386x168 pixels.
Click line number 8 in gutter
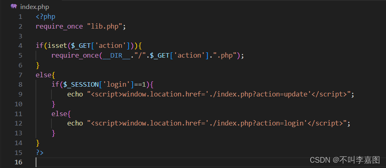(x=20, y=85)
